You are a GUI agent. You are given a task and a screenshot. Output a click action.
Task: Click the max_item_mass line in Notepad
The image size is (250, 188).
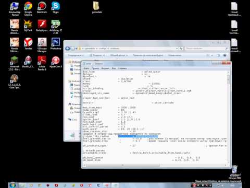click(109, 108)
